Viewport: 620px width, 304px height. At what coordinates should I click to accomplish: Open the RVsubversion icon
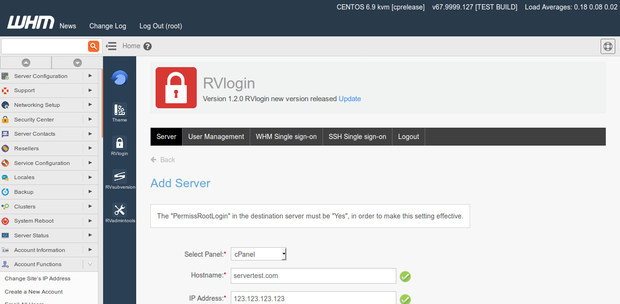(120, 180)
